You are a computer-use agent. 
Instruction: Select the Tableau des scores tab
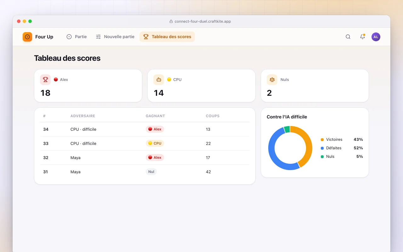(167, 37)
